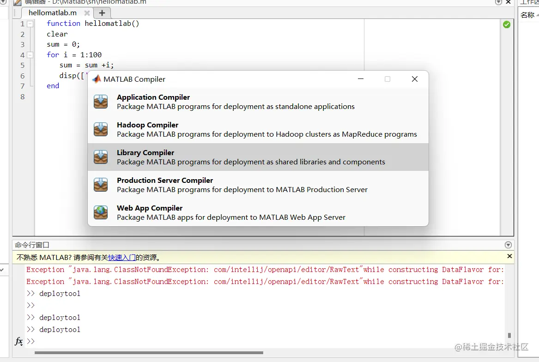This screenshot has height=362, width=539.
Task: Click the MATLAB logo in dialog title
Action: coord(97,79)
